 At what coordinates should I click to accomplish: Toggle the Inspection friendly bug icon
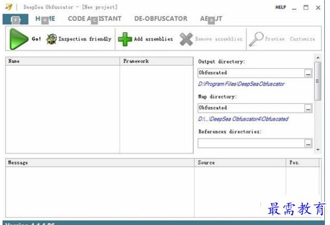tap(51, 39)
